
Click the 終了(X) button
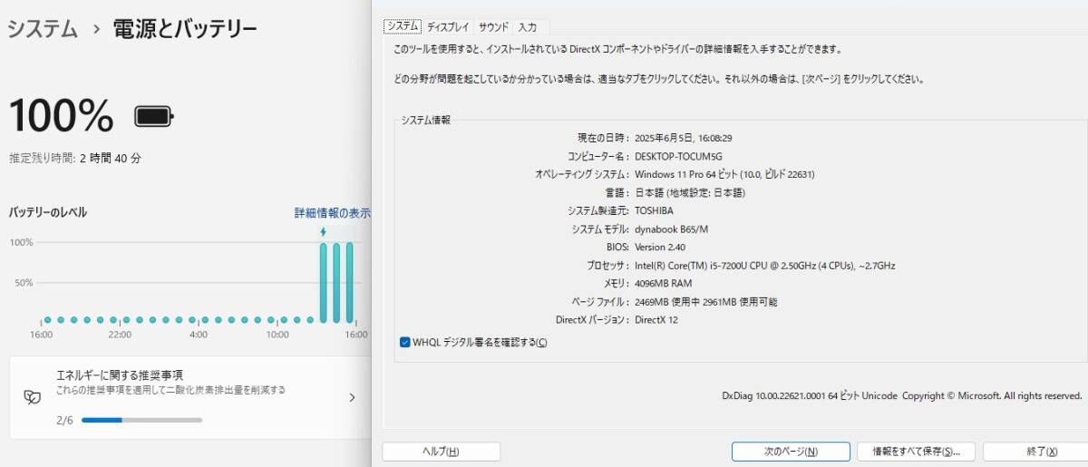(x=1035, y=452)
